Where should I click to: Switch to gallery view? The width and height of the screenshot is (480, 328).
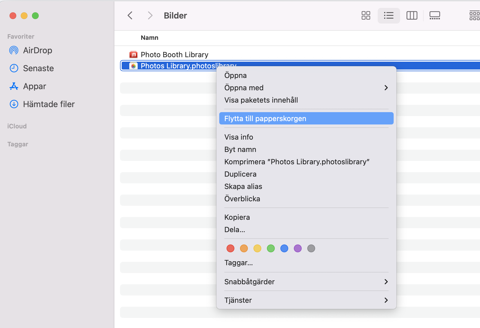(435, 15)
